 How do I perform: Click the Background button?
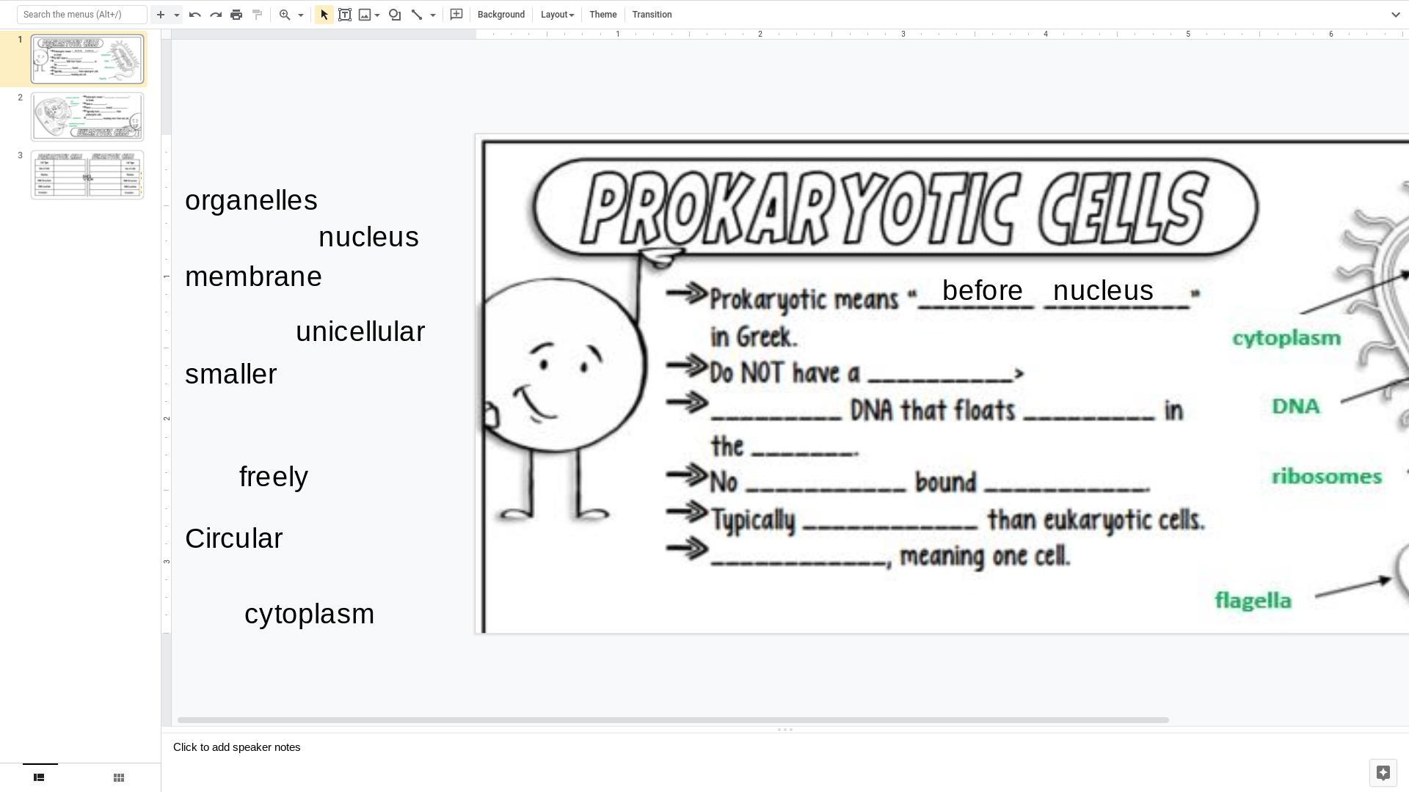tap(500, 15)
